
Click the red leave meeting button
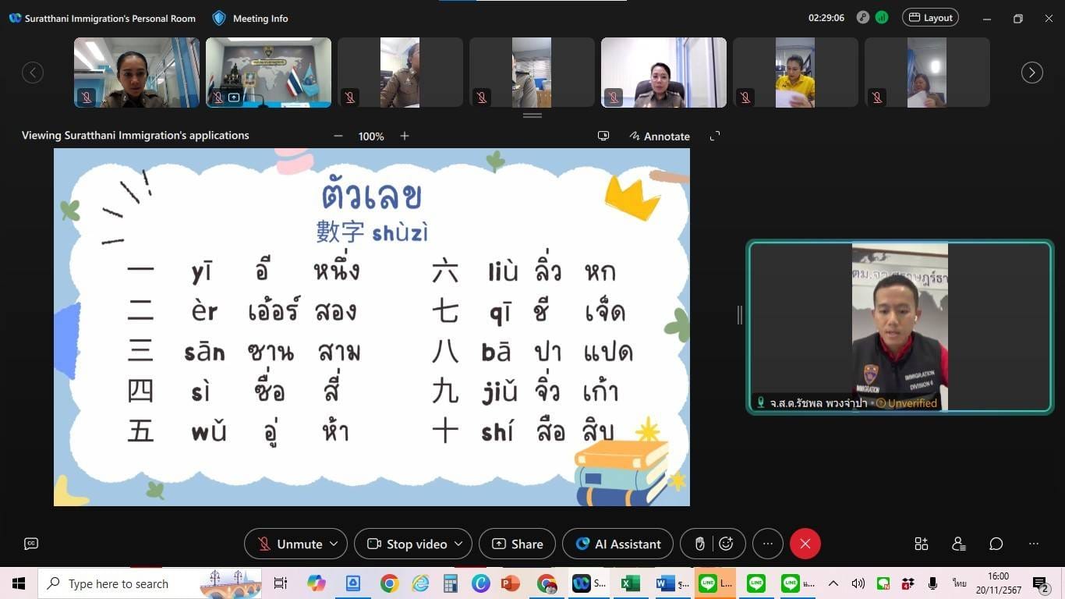click(805, 544)
